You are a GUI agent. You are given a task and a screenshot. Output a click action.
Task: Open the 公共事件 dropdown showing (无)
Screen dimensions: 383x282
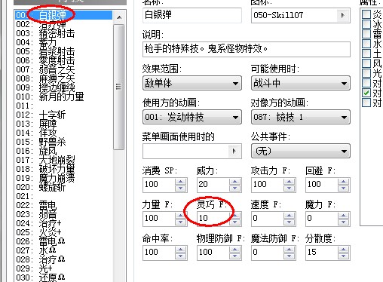[x=301, y=151]
